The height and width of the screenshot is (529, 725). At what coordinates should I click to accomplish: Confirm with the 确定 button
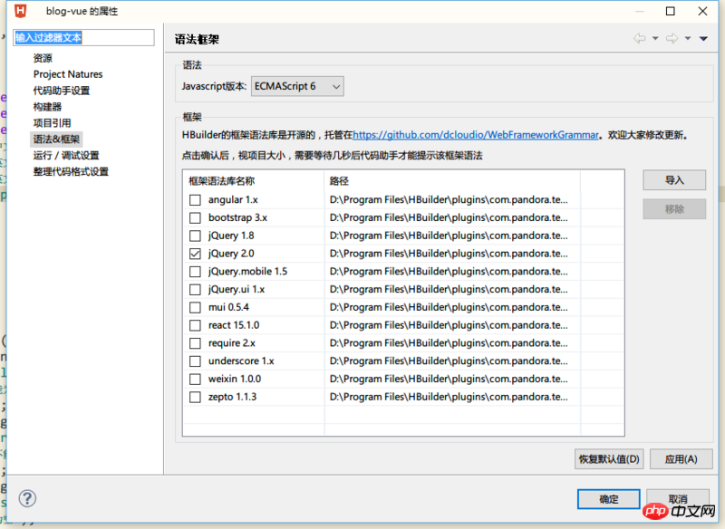608,499
